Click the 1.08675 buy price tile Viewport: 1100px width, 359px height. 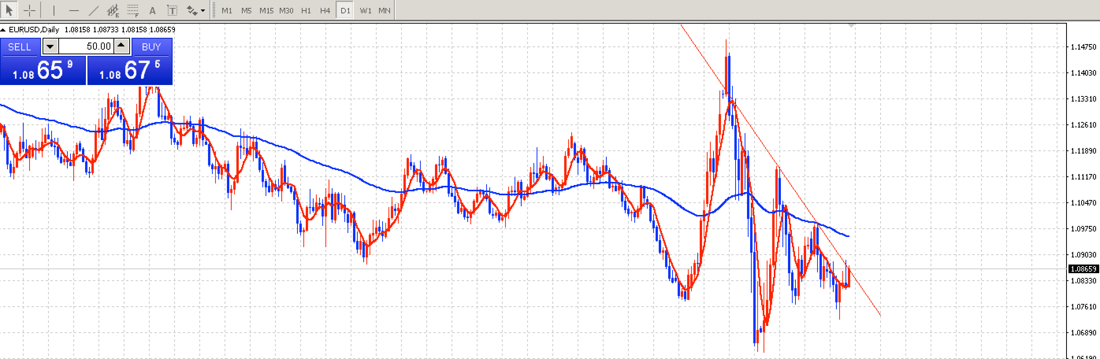click(130, 70)
